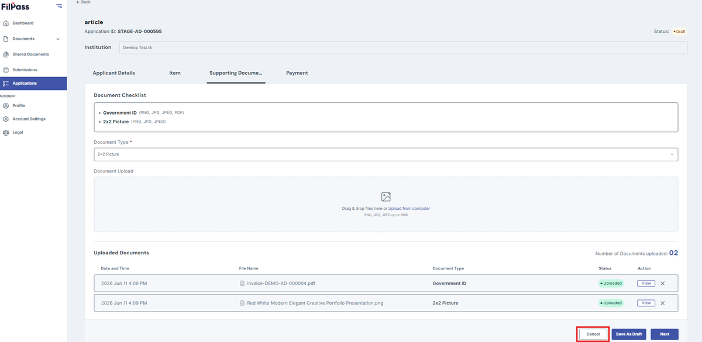Click Upload from computer link
Viewport: 702px width, 342px height.
click(x=409, y=209)
